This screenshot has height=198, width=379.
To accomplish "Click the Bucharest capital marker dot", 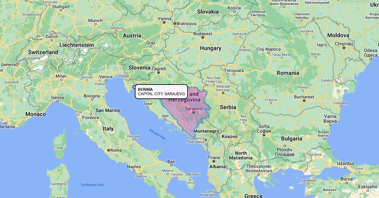I will tap(304, 101).
